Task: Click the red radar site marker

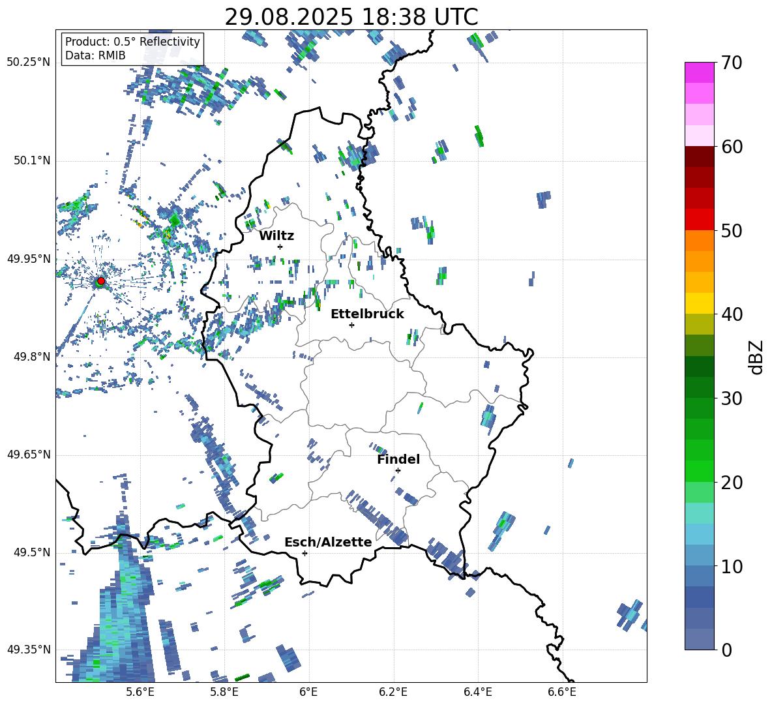Action: 101,280
